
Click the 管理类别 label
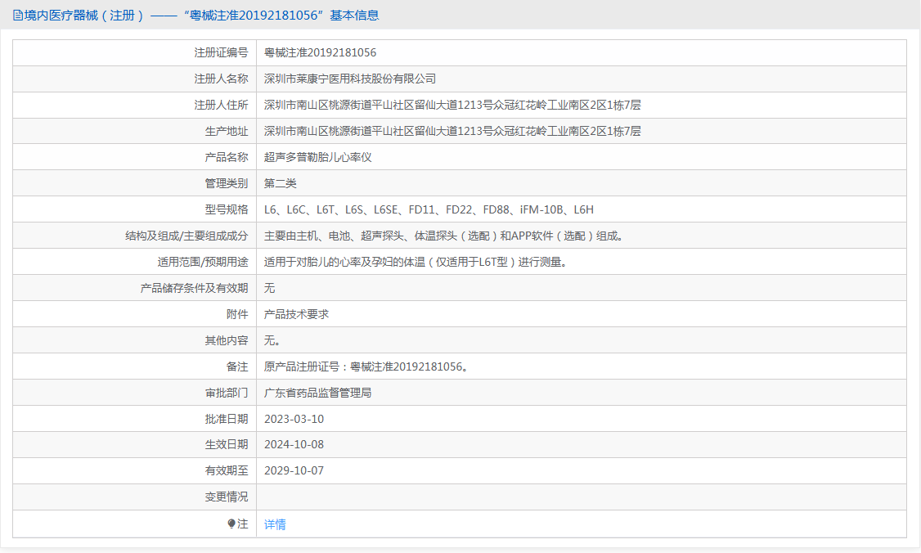point(226,183)
